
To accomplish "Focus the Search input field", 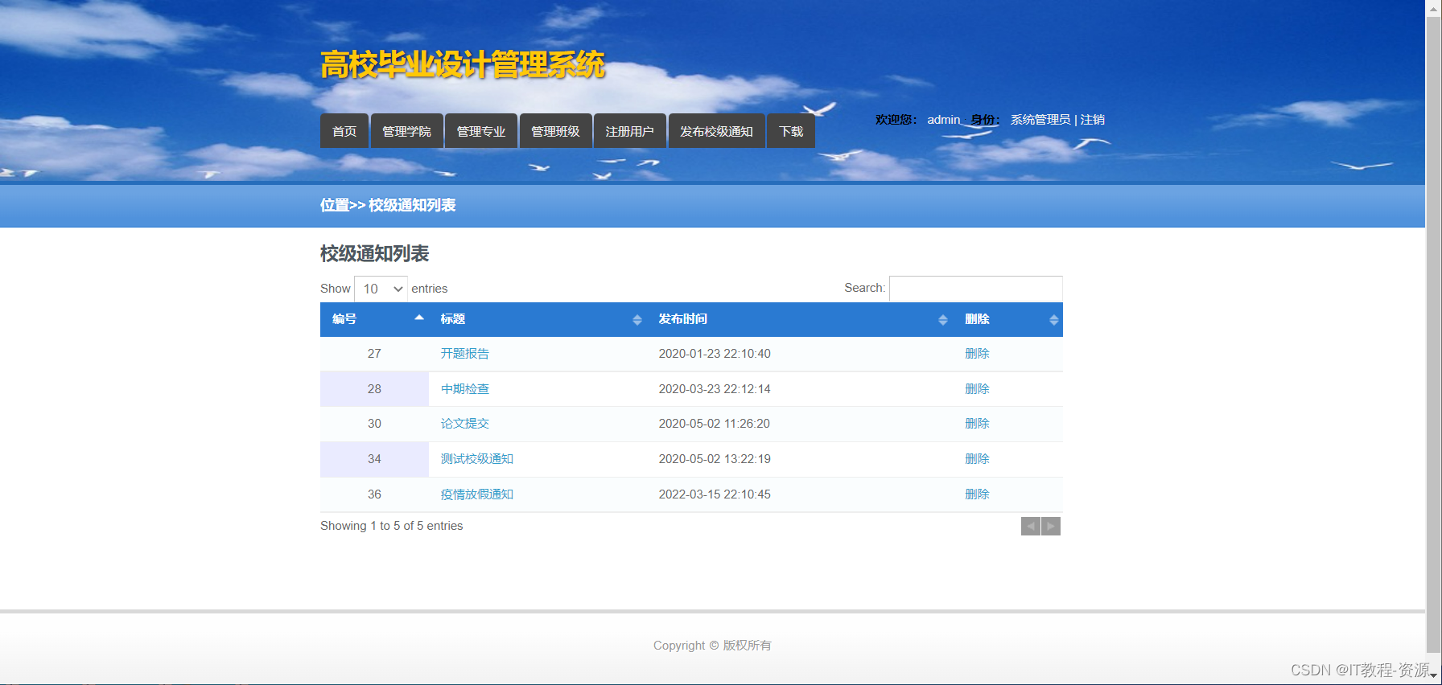I will (975, 289).
